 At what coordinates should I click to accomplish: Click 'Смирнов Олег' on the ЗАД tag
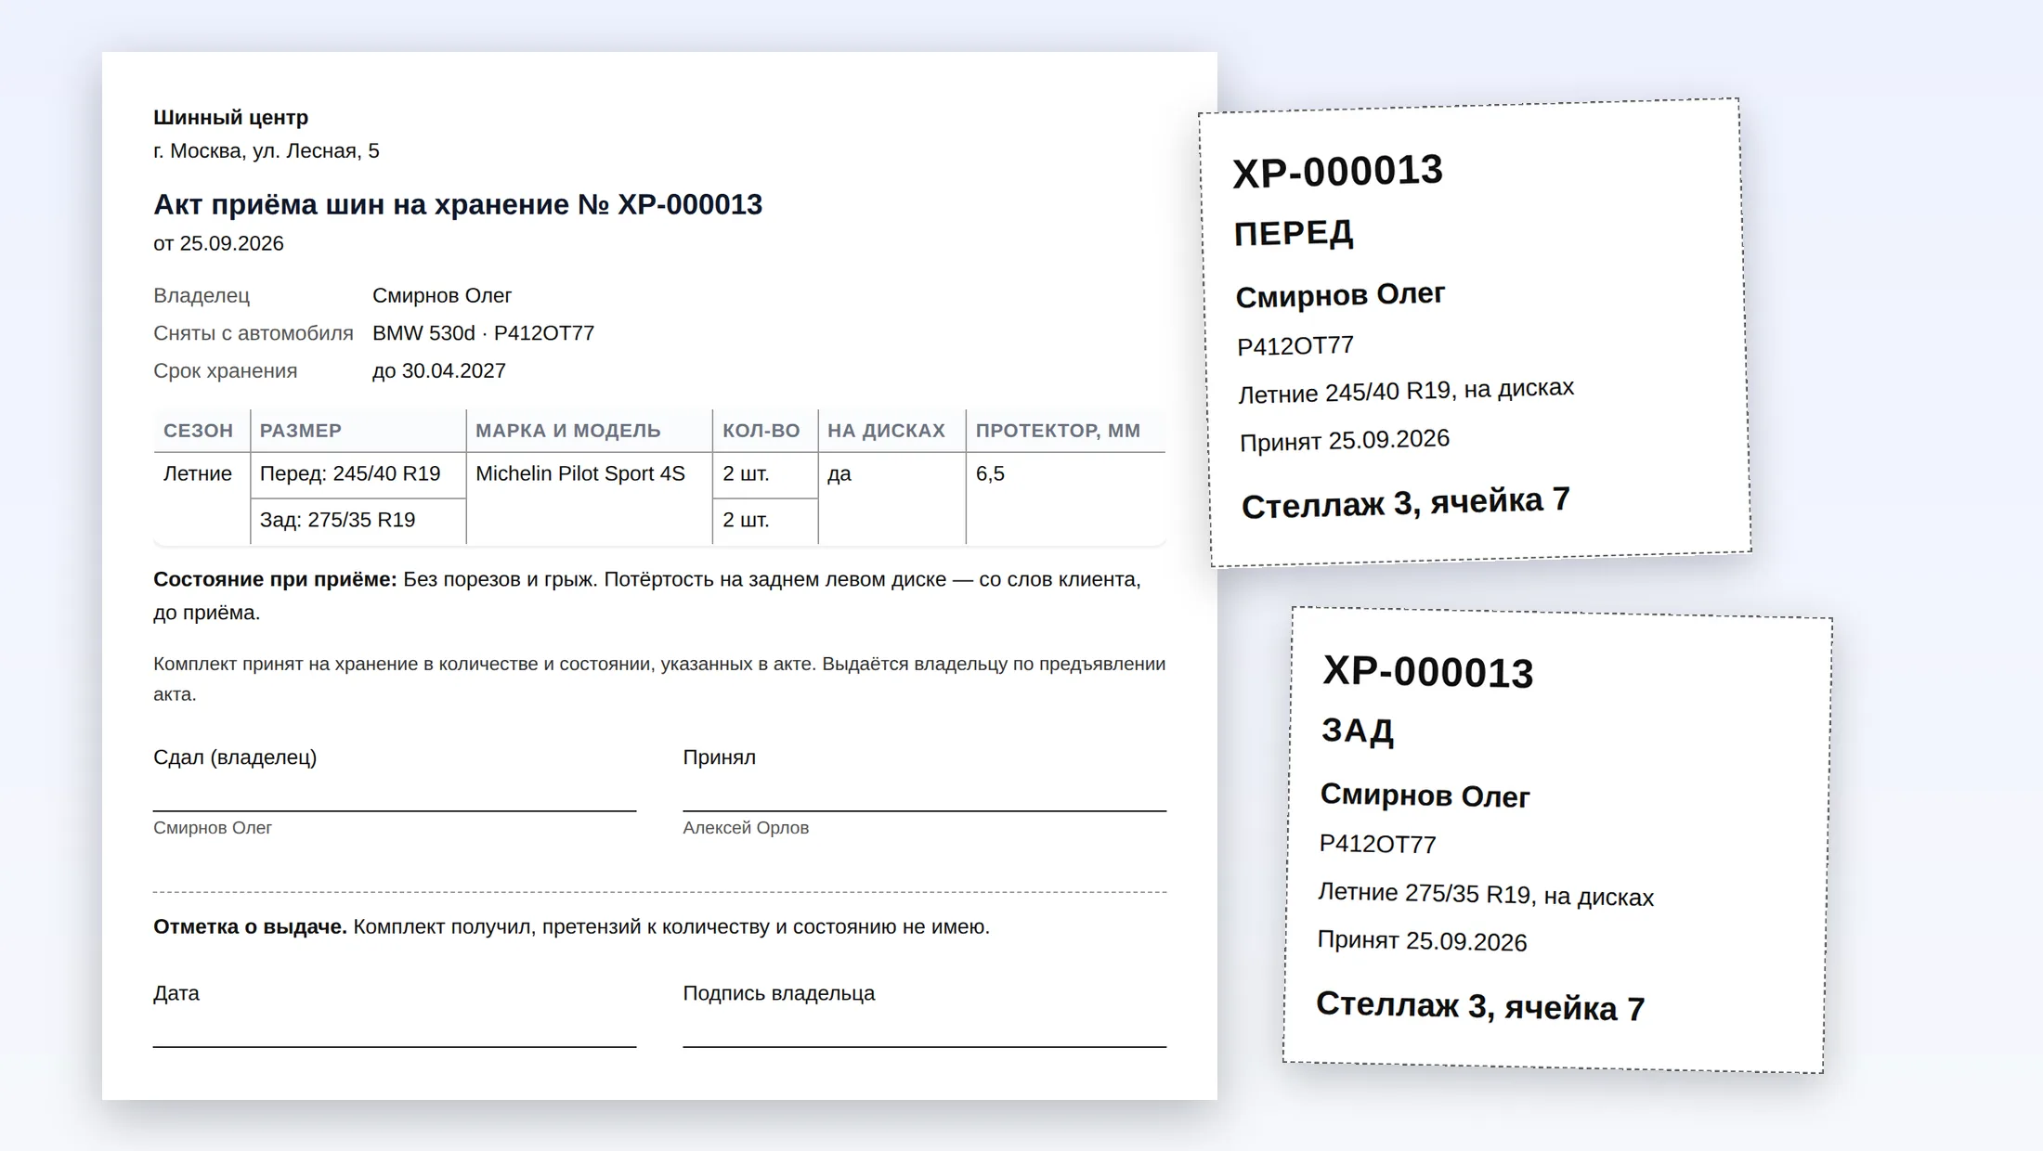point(1425,795)
